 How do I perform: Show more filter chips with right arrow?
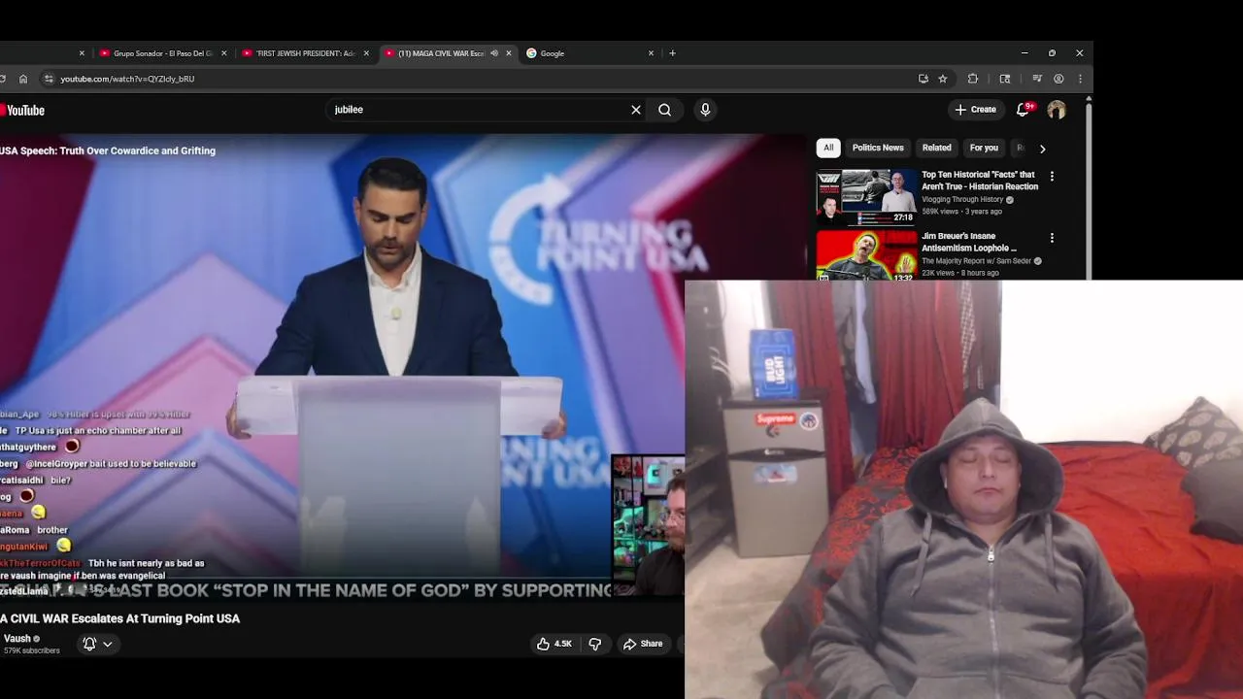click(1042, 149)
